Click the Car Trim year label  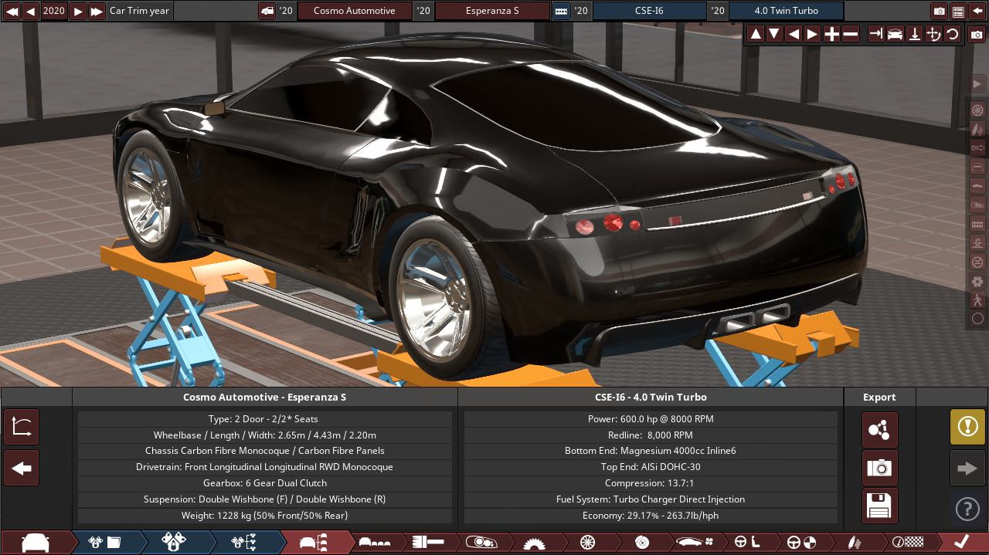139,11
